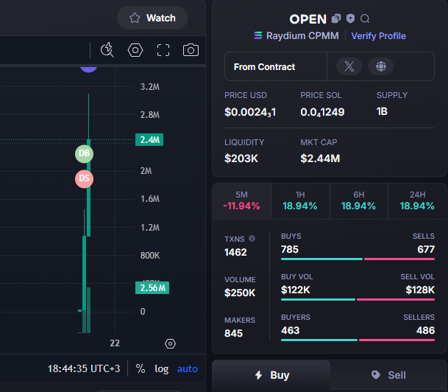Show info about TXNS
Viewport: 448px width, 392px height.
click(252, 238)
